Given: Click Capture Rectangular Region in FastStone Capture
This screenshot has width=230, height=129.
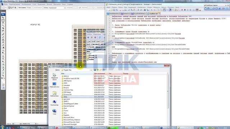Looking at the screenshot, I should pos(211,8).
